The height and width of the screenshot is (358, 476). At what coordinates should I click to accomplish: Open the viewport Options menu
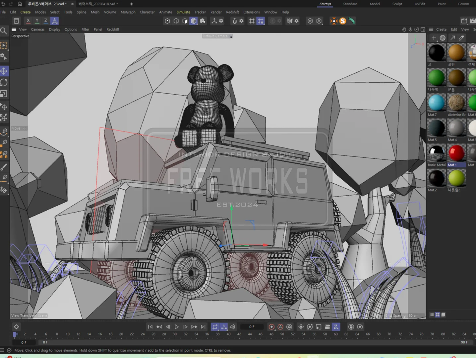[x=71, y=29]
